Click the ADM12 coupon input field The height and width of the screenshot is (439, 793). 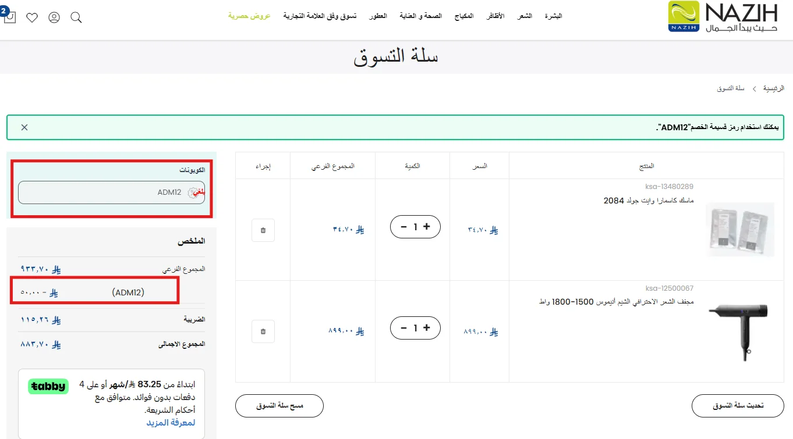[x=111, y=192]
